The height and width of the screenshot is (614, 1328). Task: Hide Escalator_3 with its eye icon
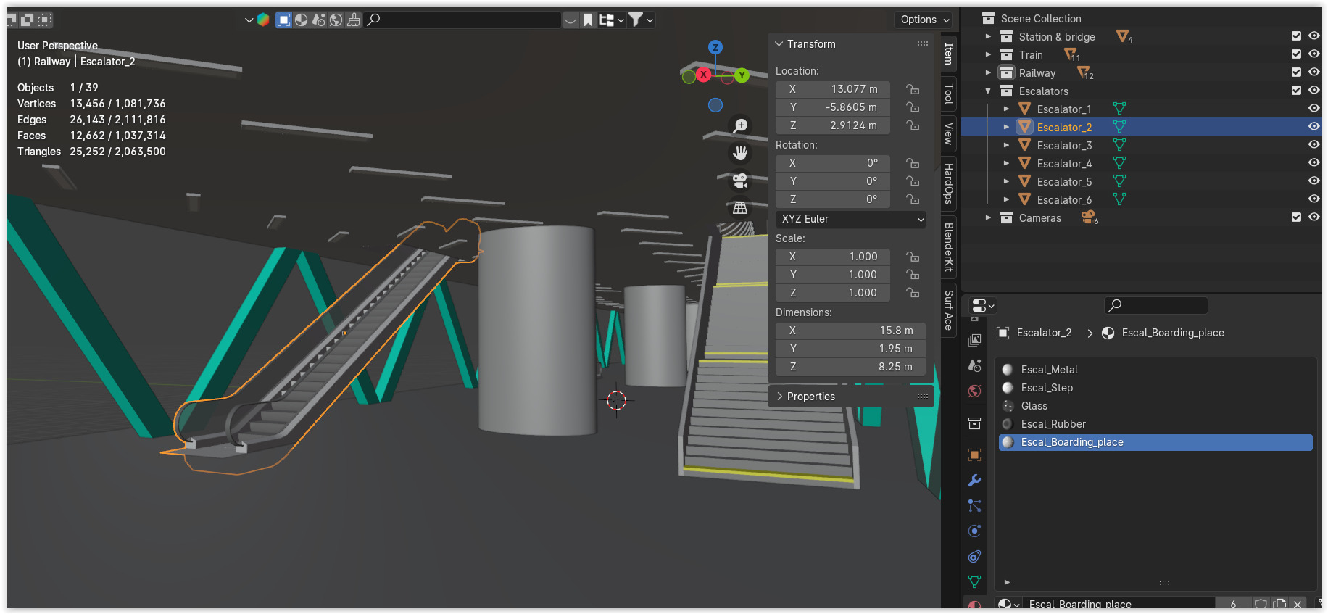[x=1314, y=145]
